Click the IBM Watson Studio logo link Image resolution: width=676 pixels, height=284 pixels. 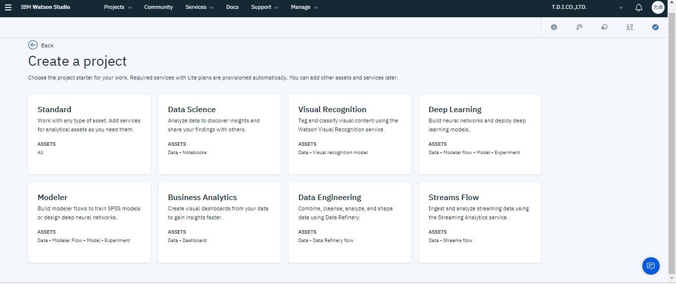coord(46,7)
